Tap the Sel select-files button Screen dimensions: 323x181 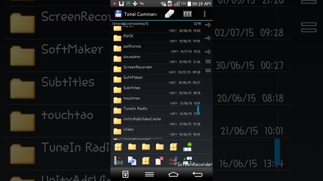tap(118, 161)
